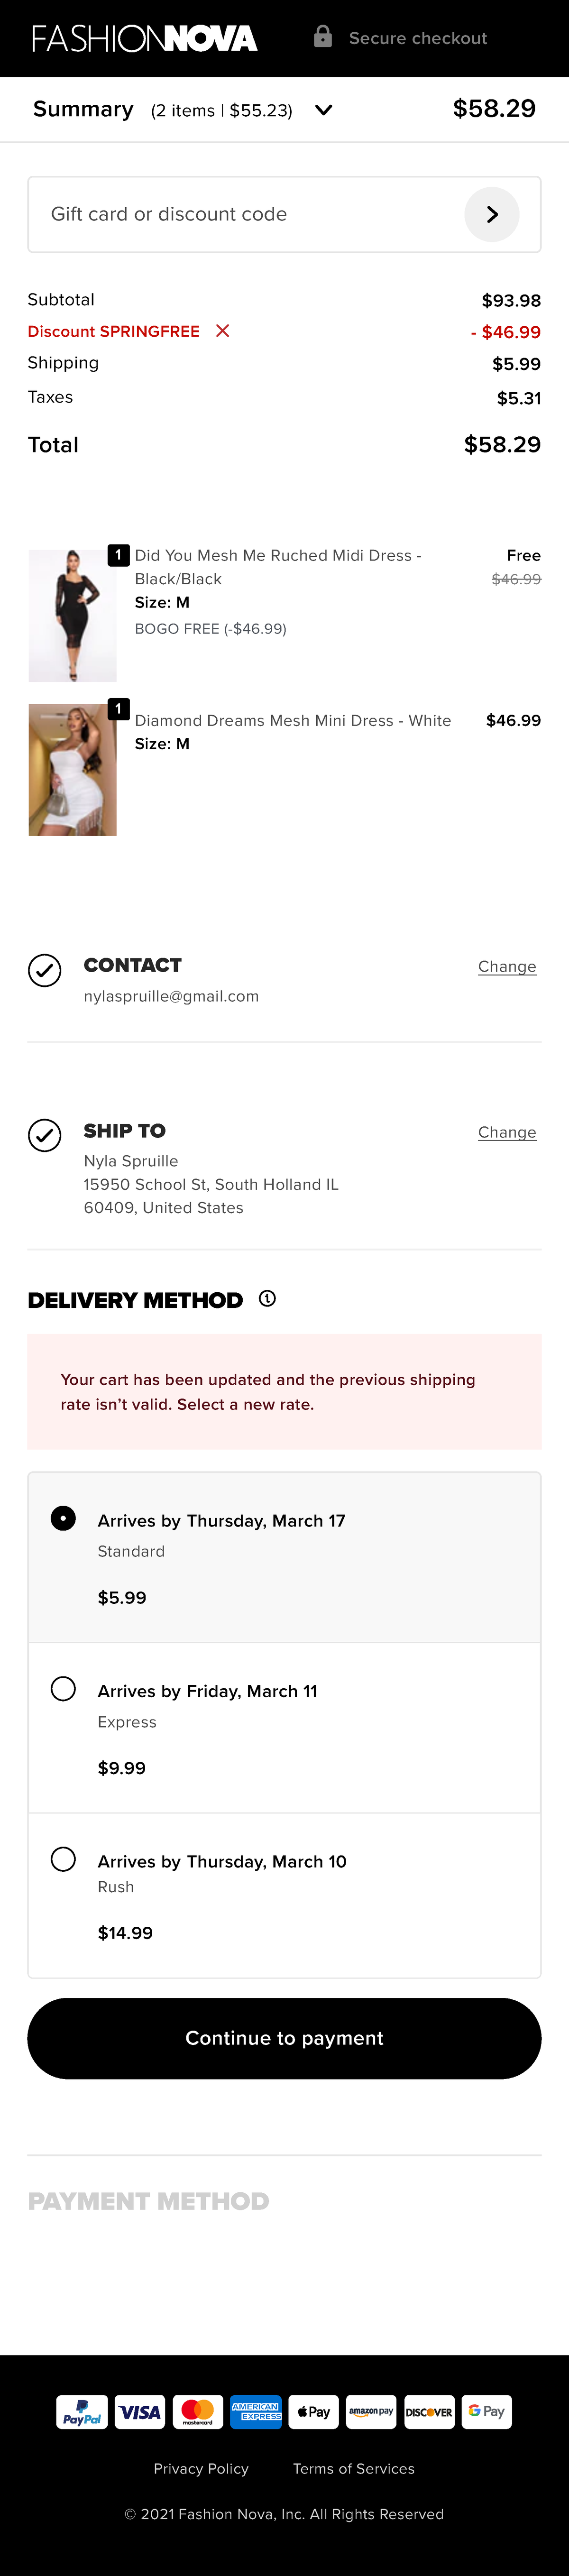The image size is (569, 2576).
Task: Open Privacy Policy
Action: click(x=200, y=2469)
